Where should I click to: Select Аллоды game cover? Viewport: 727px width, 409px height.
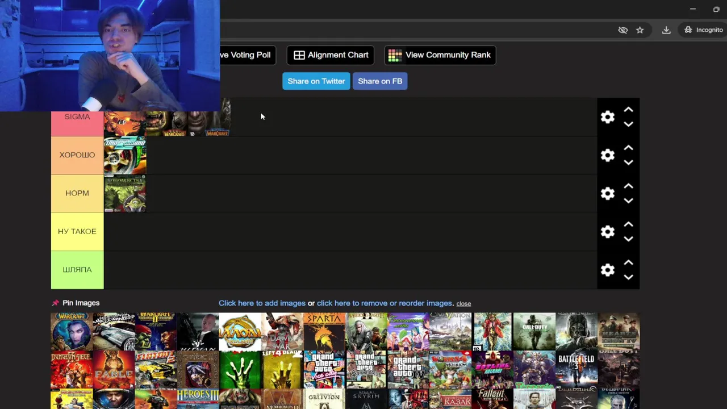point(240,331)
